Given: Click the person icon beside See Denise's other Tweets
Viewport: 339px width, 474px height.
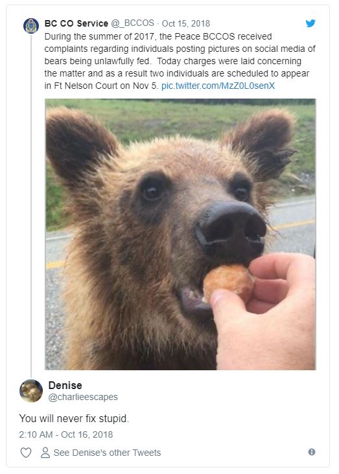Looking at the screenshot, I should click(45, 453).
